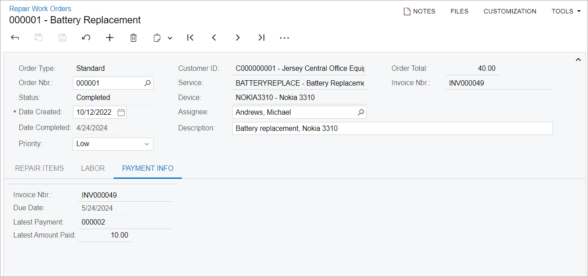The width and height of the screenshot is (588, 277).
Task: Click the back arrow toolbar icon
Action: pos(15,38)
